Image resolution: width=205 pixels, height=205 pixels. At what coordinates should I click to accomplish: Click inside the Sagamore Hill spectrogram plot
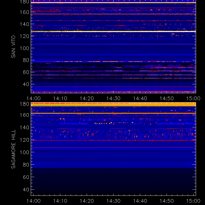(x=113, y=149)
